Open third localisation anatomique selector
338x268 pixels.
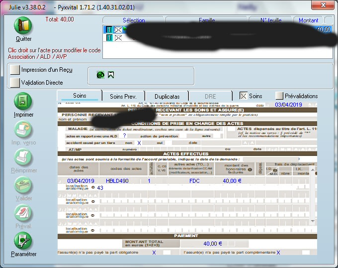pos(93,215)
